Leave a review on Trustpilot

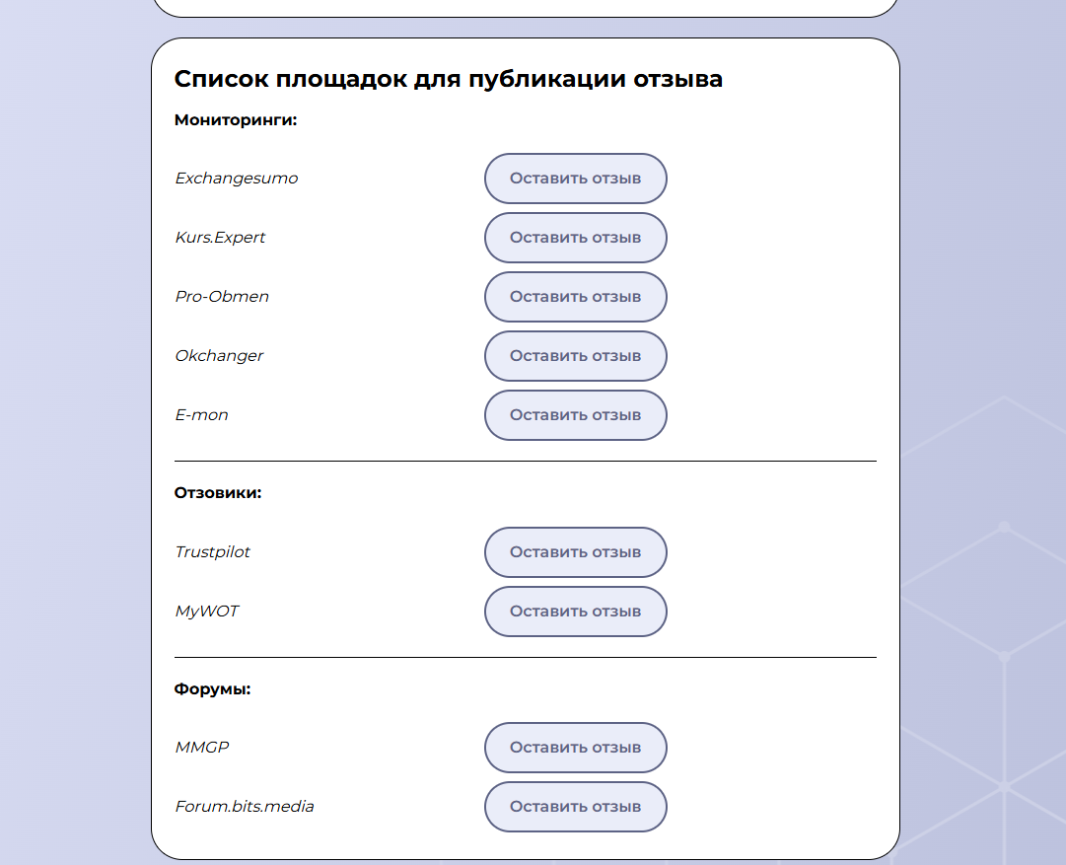click(575, 552)
